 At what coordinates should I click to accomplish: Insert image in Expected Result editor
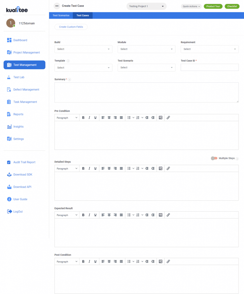pos(161,215)
